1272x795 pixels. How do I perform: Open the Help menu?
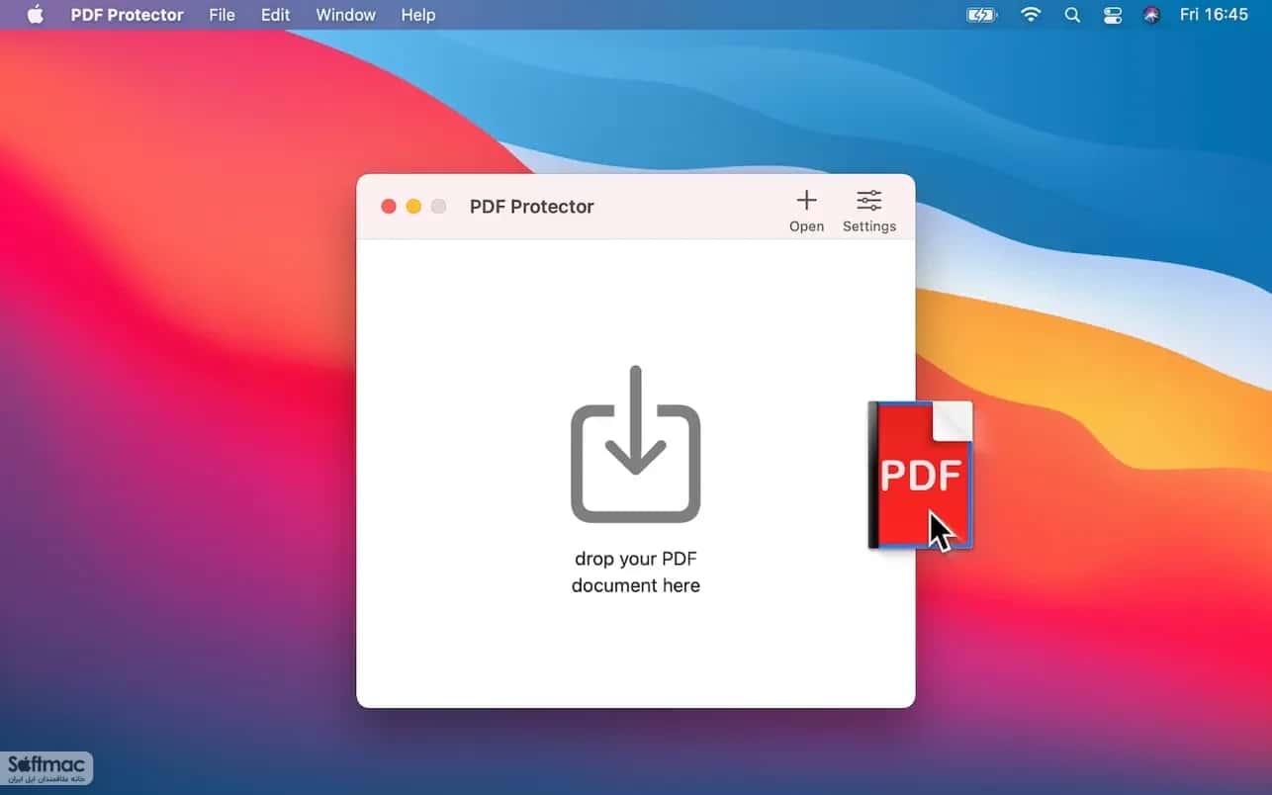[417, 15]
